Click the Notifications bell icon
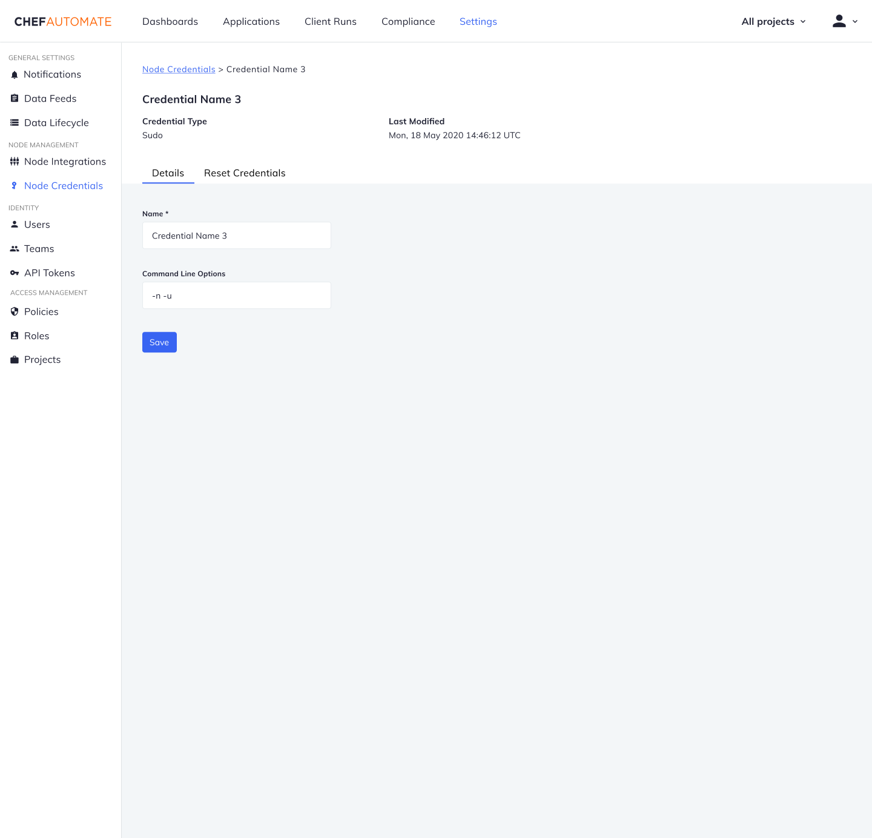The width and height of the screenshot is (872, 838). 15,75
